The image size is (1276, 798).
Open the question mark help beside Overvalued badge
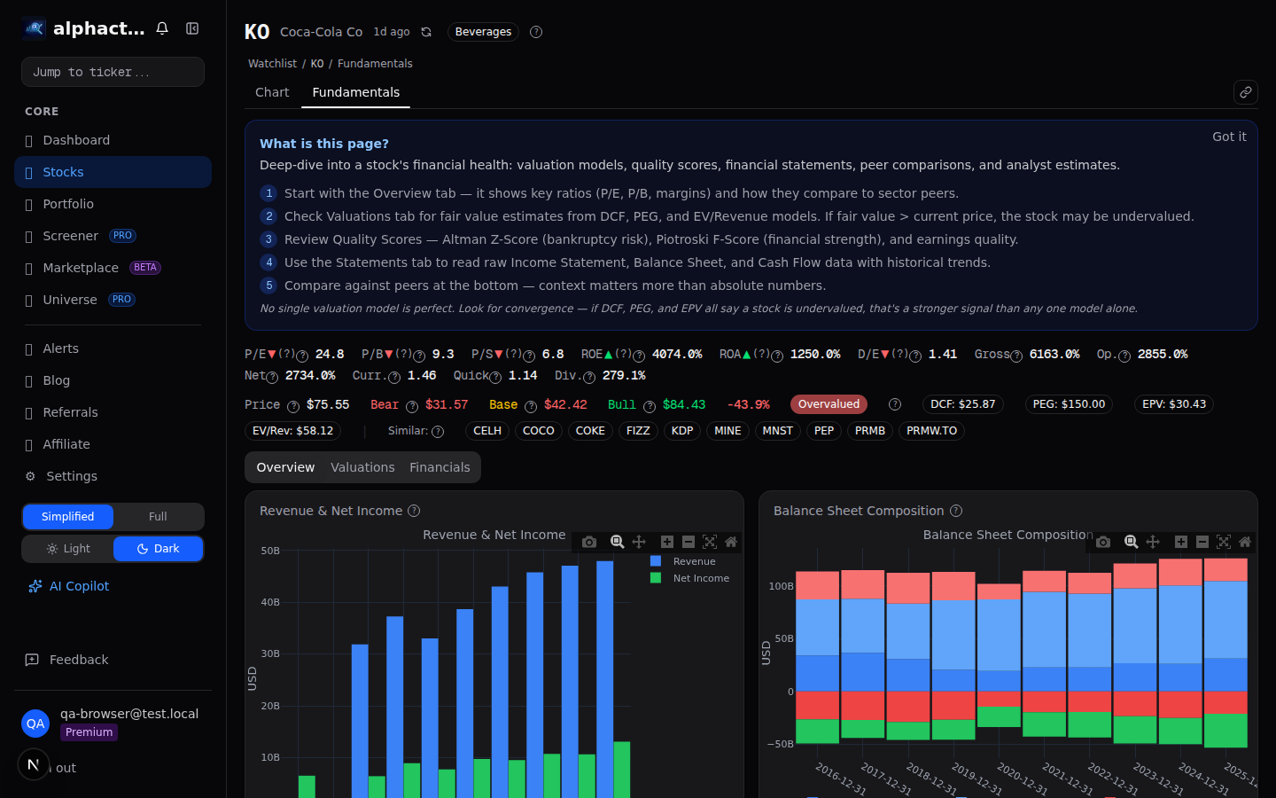click(x=894, y=403)
